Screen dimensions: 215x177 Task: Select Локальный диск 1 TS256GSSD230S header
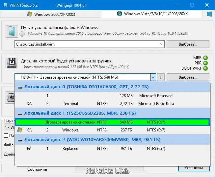pos(112,113)
